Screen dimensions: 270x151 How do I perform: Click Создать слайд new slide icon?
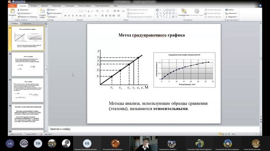click(x=42, y=11)
